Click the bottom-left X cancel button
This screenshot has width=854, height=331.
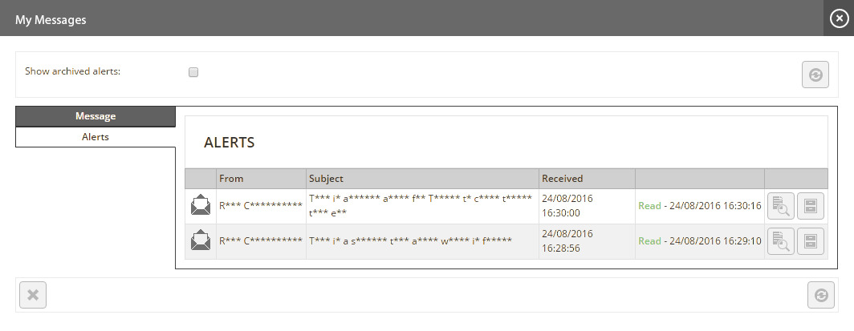click(x=33, y=295)
